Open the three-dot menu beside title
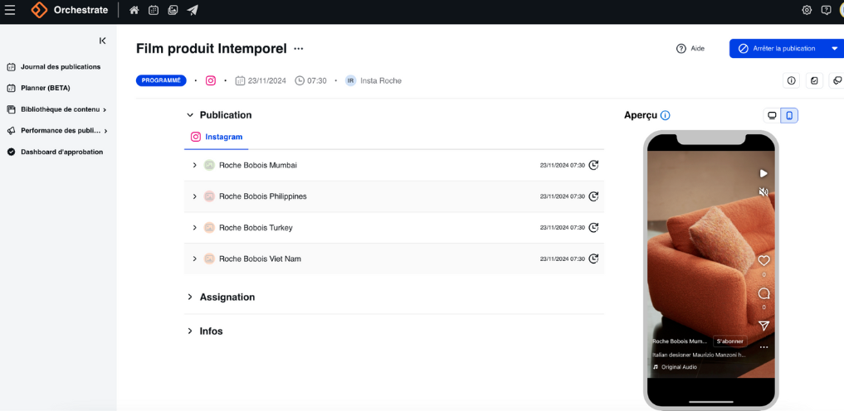 [298, 49]
